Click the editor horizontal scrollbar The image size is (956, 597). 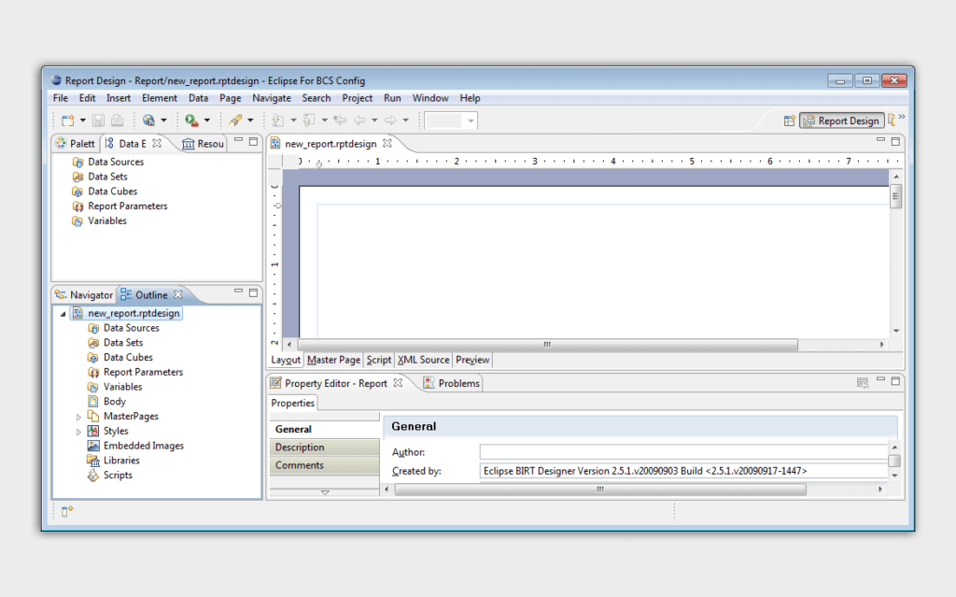click(x=546, y=345)
